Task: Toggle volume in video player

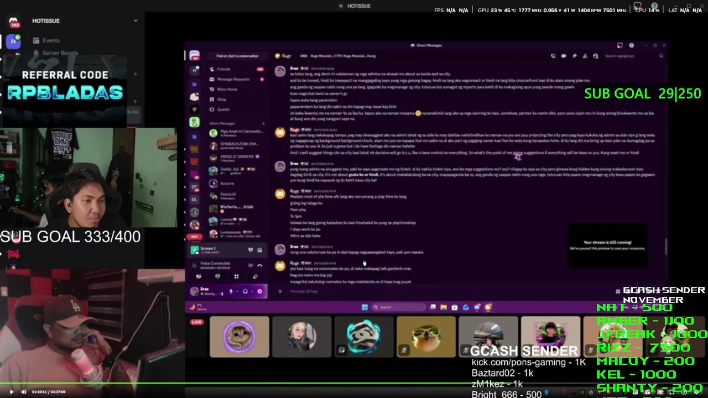Action: [x=23, y=392]
